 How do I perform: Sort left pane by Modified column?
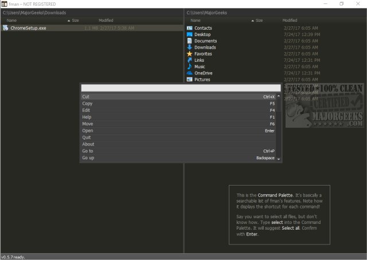106,21
